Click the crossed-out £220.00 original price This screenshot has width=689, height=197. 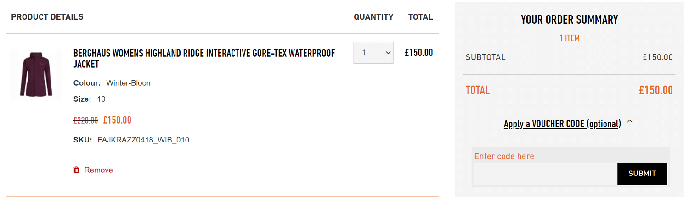(85, 120)
